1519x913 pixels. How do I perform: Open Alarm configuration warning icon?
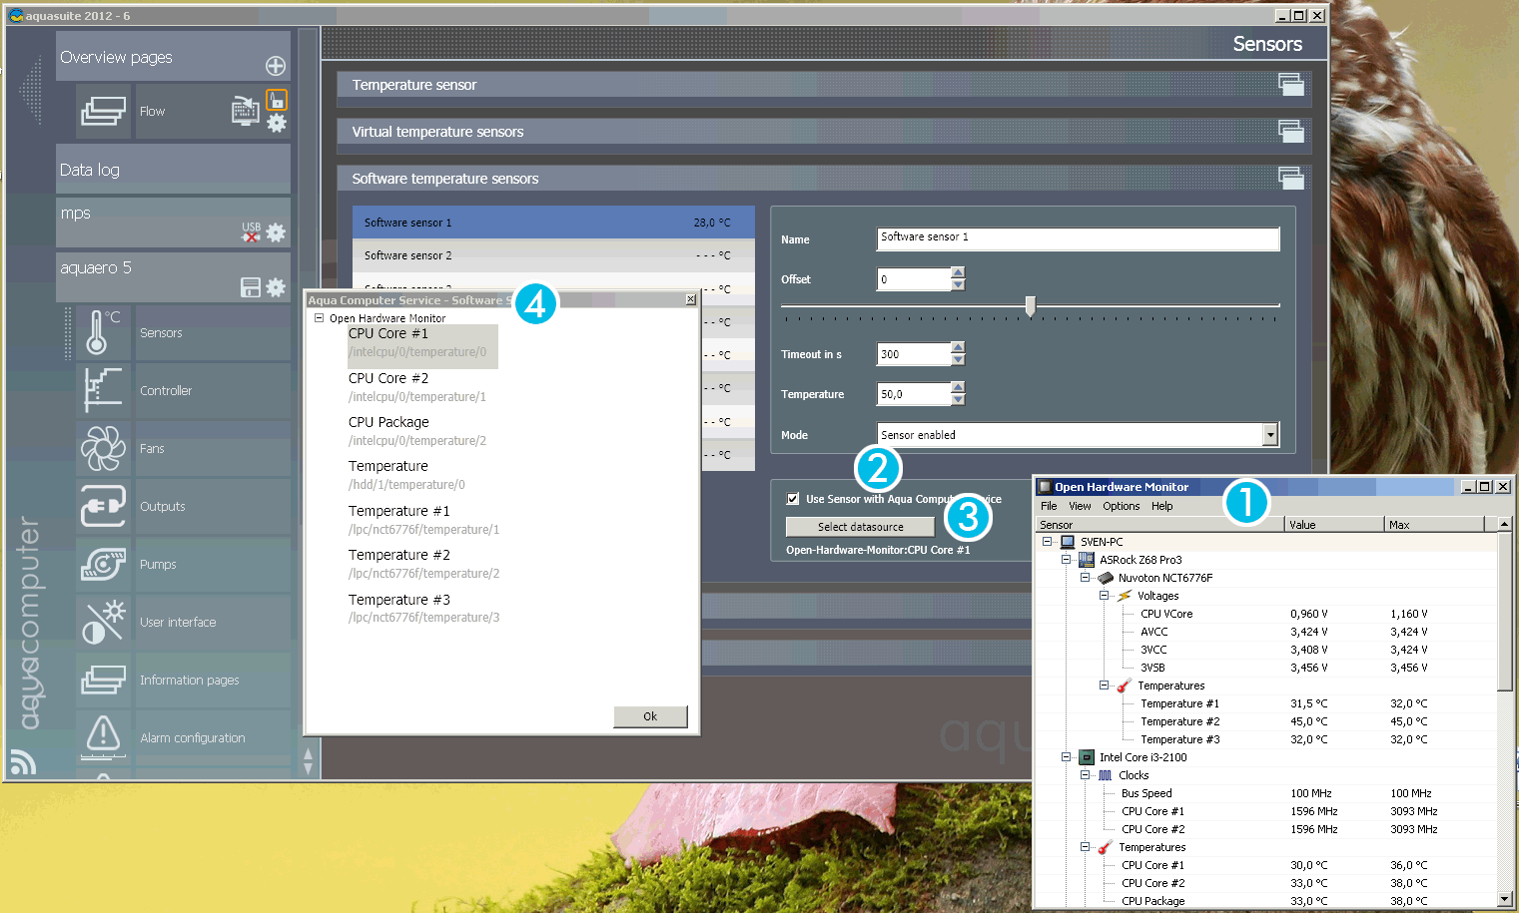[103, 736]
